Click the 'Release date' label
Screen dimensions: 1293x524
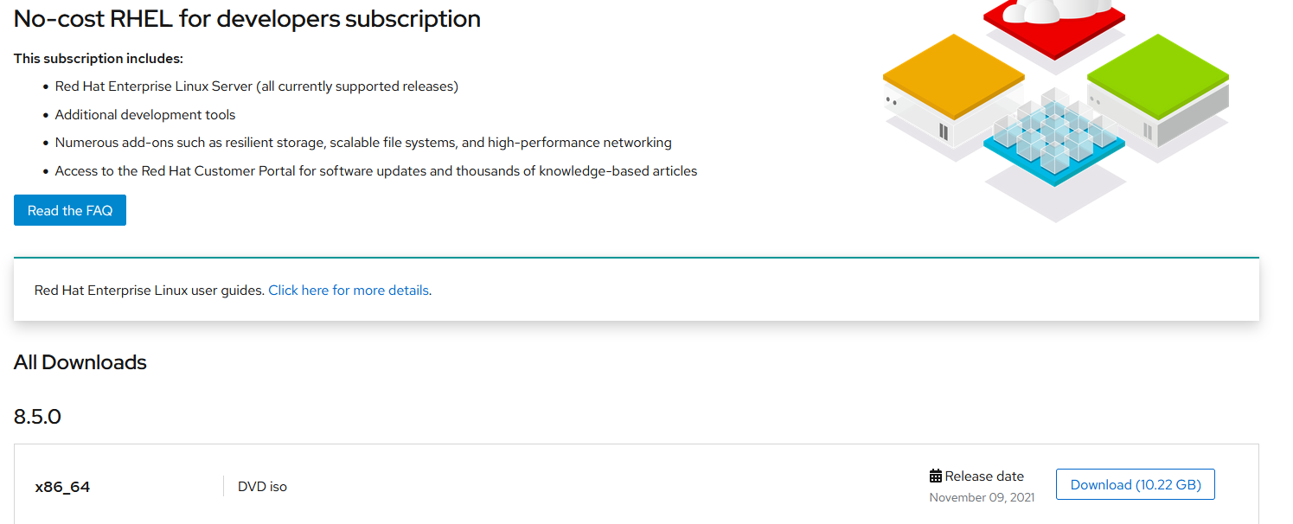984,476
